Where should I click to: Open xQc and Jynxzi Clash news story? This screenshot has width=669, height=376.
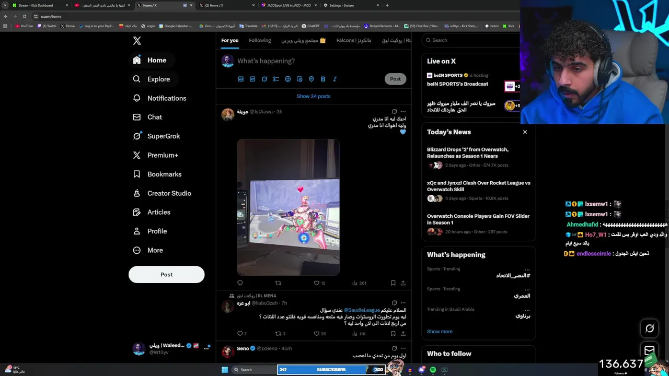[479, 191]
